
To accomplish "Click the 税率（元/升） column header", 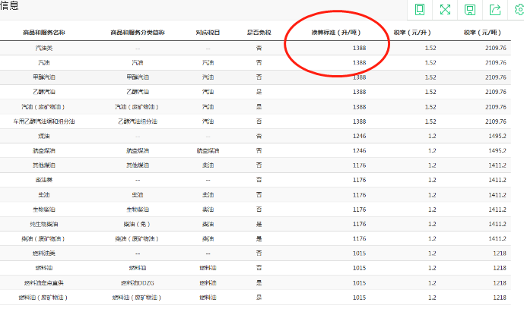I will 413,33.
